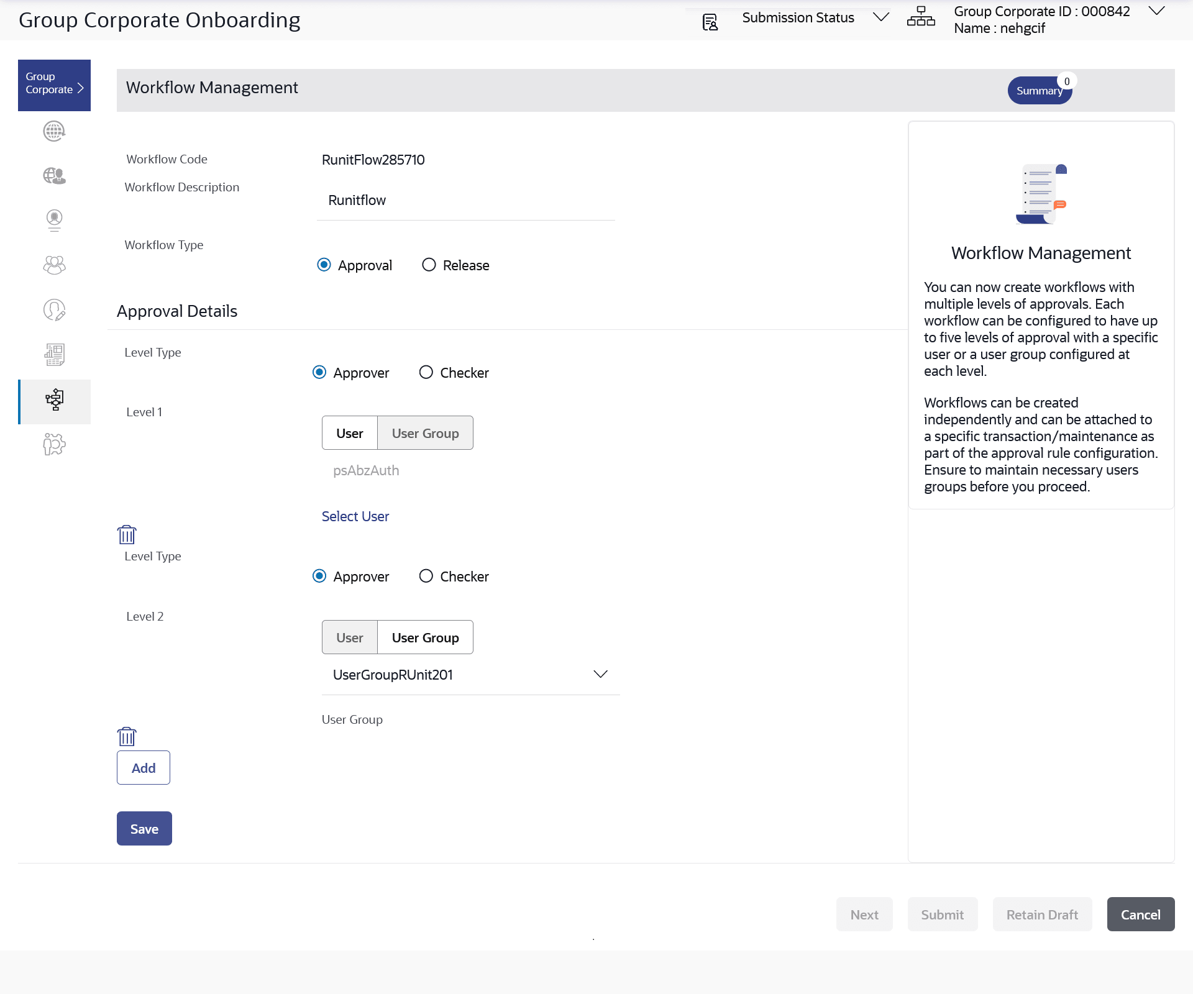Click the organization hierarchy icon in header
The height and width of the screenshot is (994, 1193).
920,17
